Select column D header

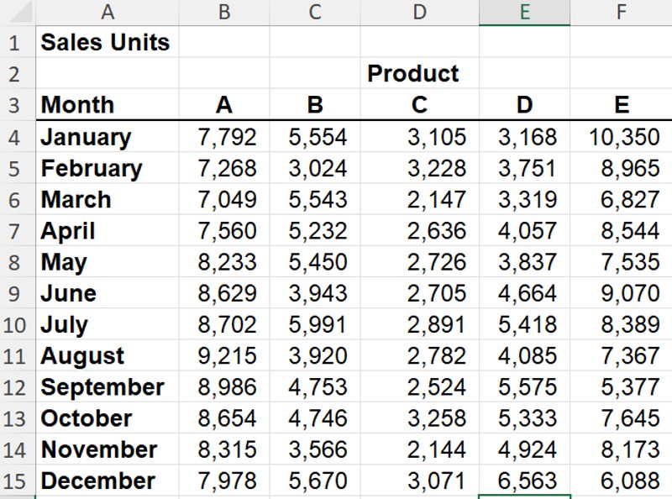[419, 12]
